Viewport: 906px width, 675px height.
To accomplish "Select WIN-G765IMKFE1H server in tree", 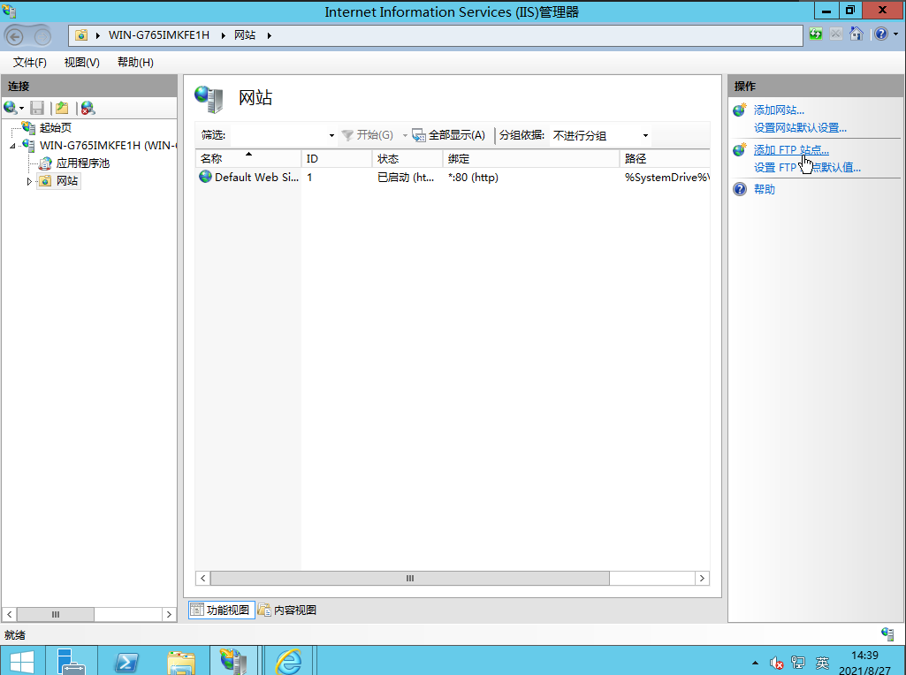I will pyautogui.click(x=108, y=146).
